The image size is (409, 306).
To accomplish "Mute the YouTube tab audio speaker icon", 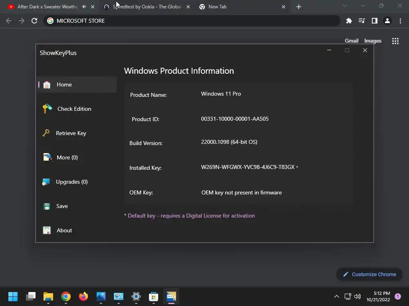I will coord(84,7).
